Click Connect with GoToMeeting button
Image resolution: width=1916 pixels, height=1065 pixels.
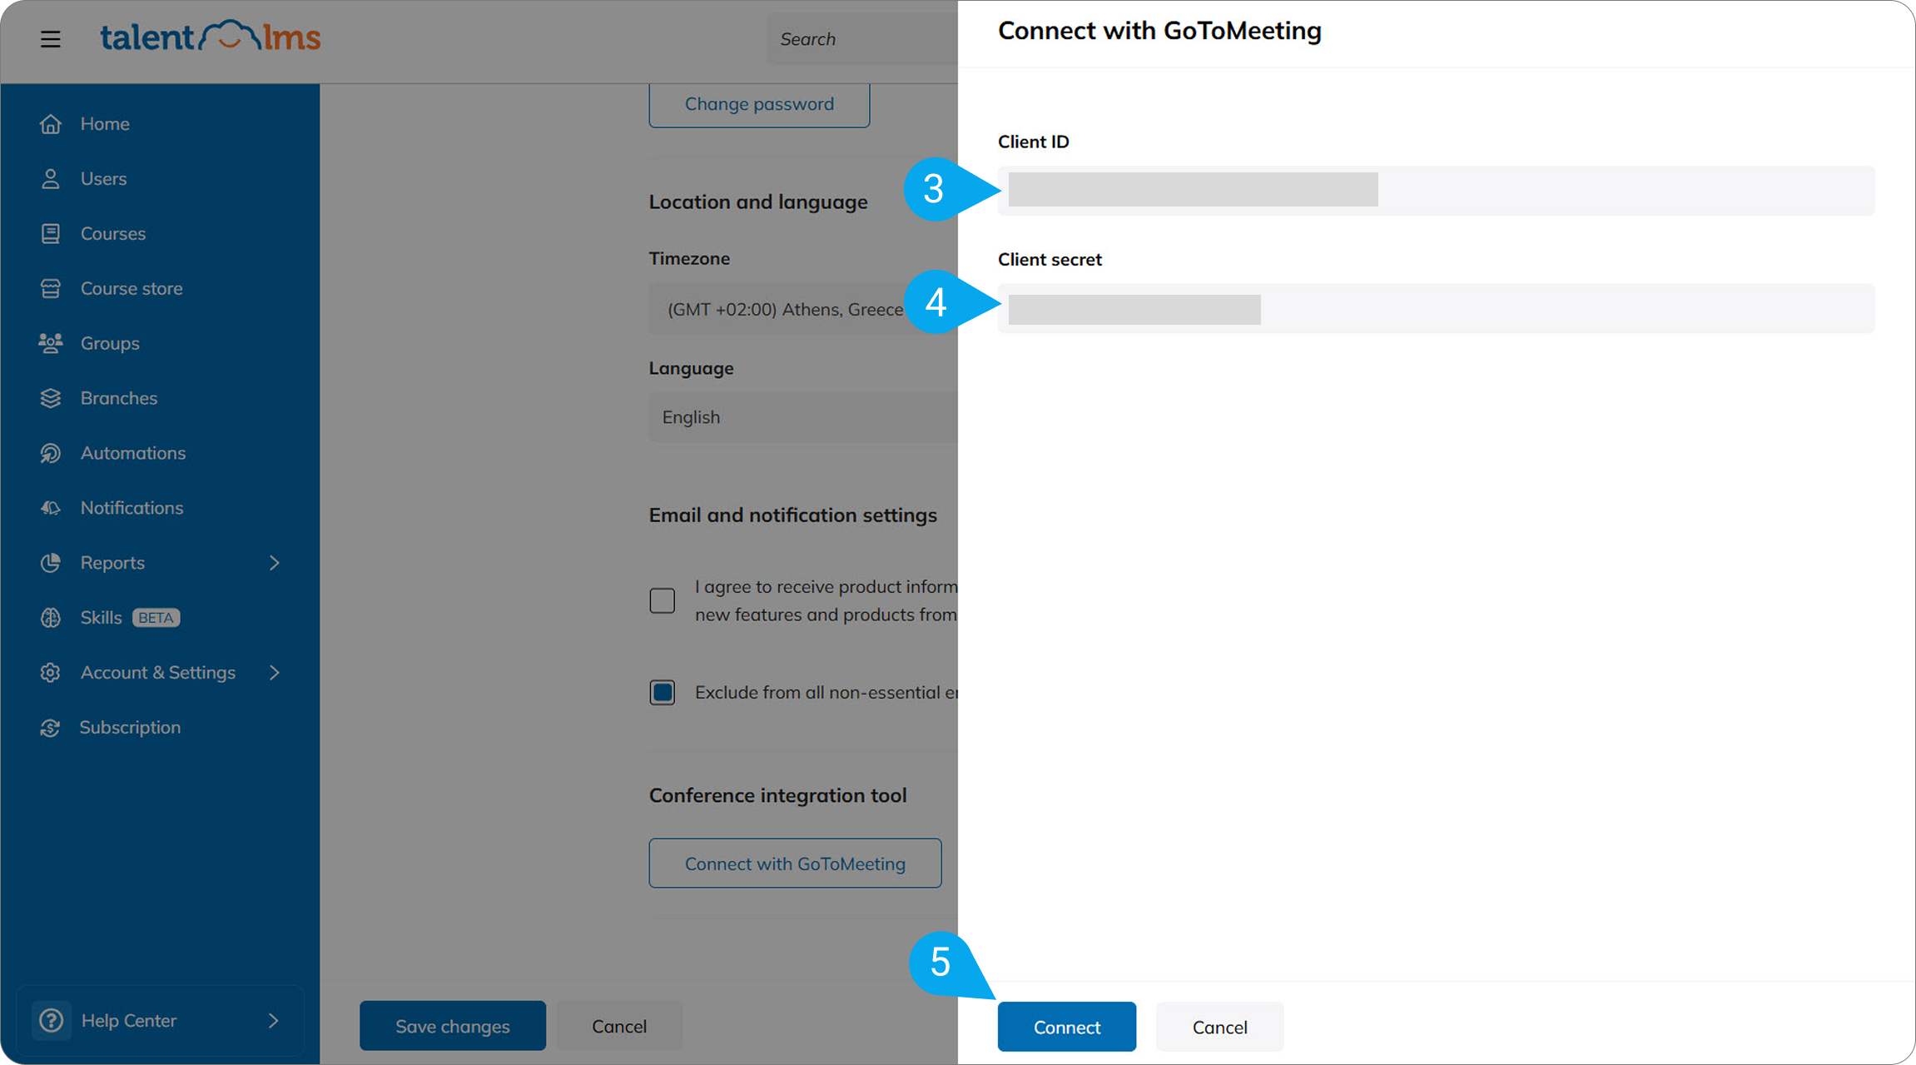click(795, 863)
